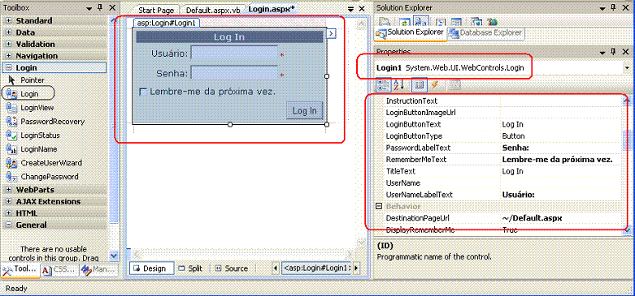Image resolution: width=635 pixels, height=296 pixels.
Task: Click the Refresh icon in Solution Explorer toolbar
Action: pyautogui.click(x=406, y=22)
